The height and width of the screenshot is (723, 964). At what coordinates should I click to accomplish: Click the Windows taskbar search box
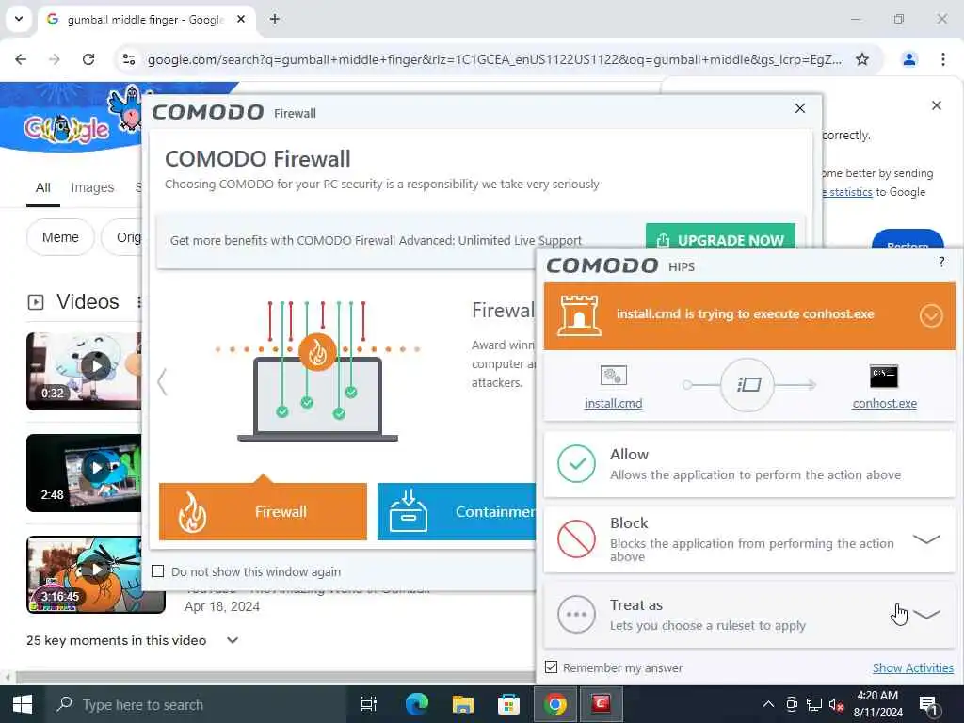coord(196,704)
